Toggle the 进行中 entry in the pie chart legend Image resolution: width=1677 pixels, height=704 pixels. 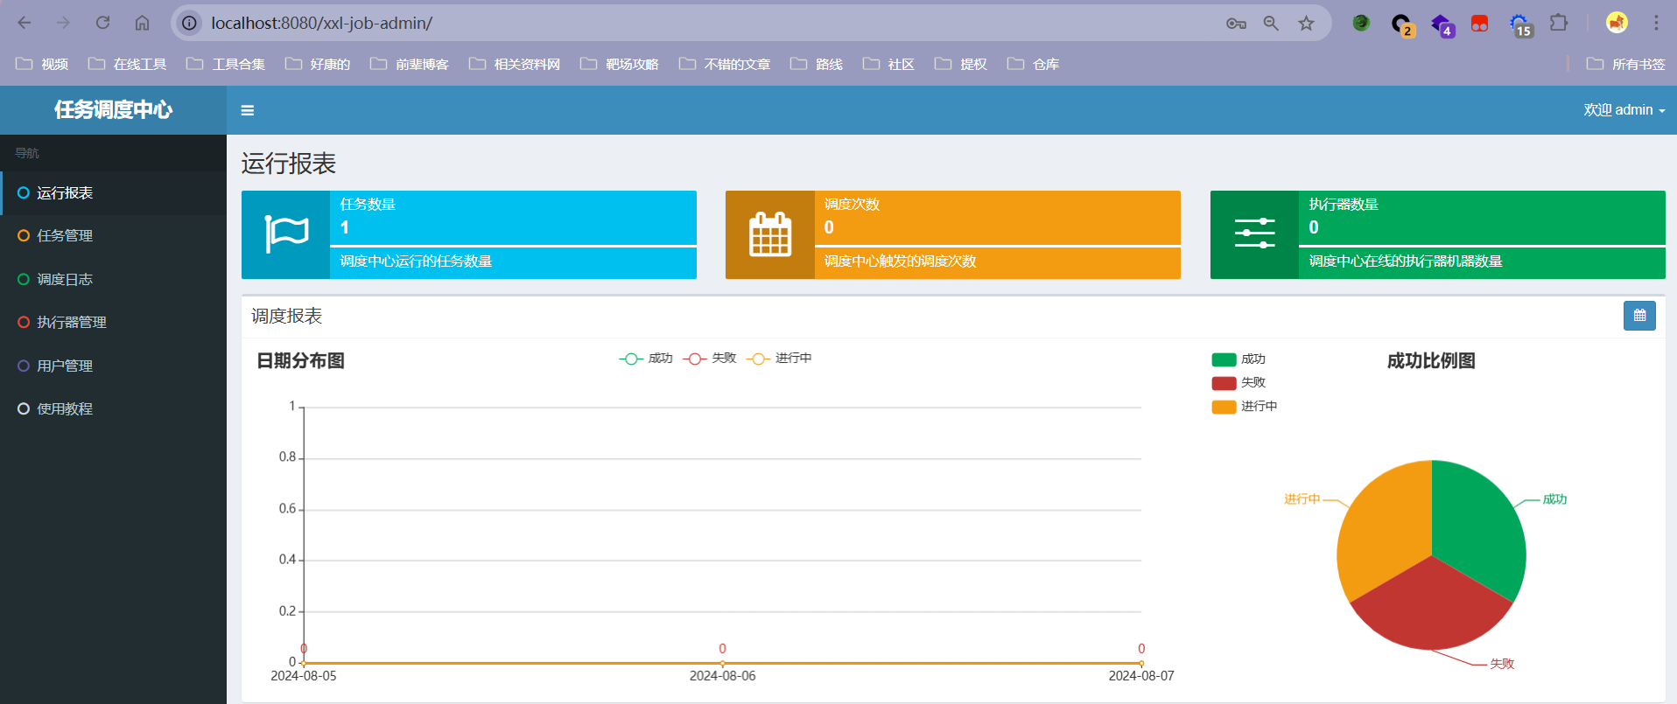[1245, 407]
